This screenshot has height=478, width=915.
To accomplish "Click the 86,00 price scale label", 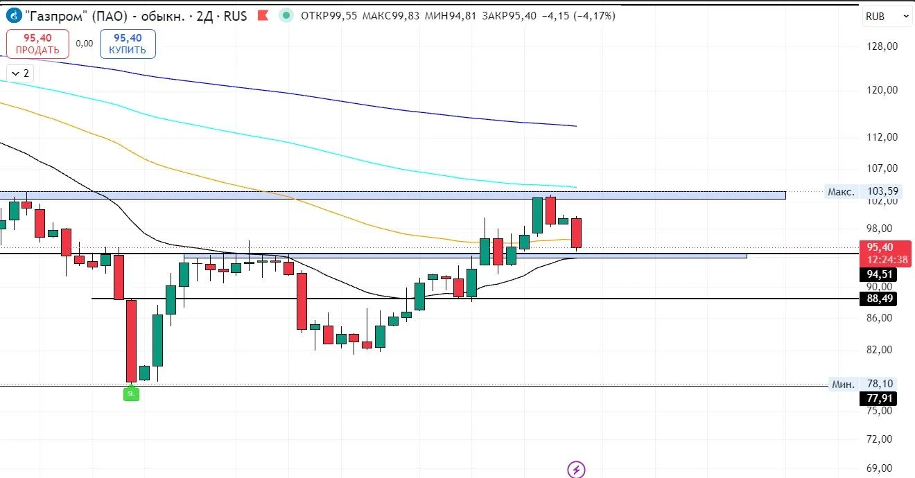I will coord(880,318).
